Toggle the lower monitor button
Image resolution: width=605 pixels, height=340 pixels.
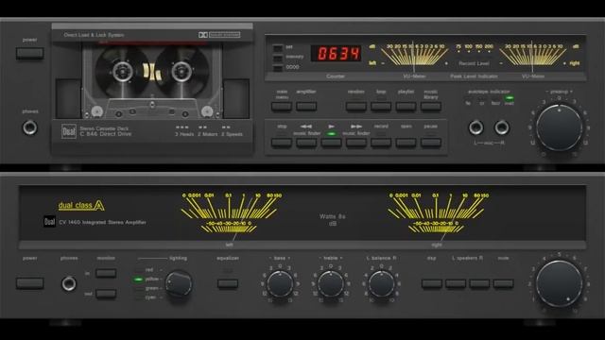pos(106,294)
